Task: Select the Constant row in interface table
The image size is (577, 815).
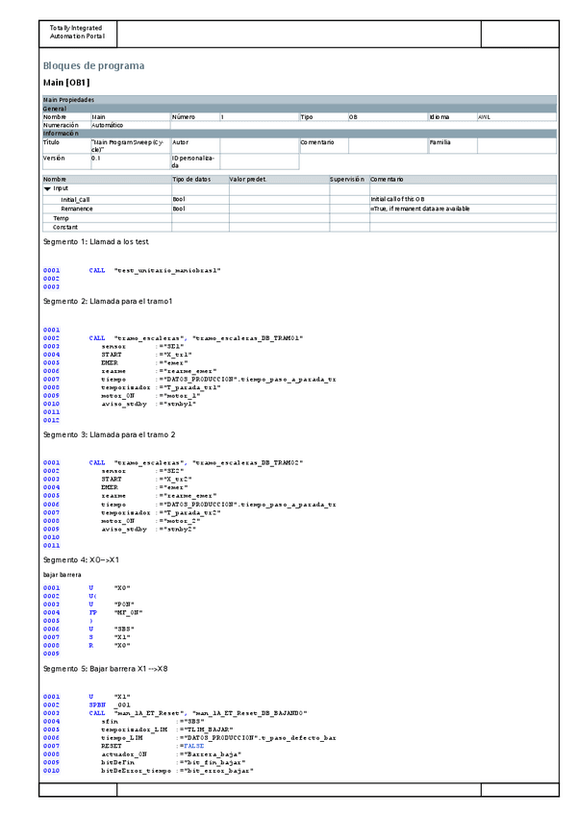Action: pos(64,227)
